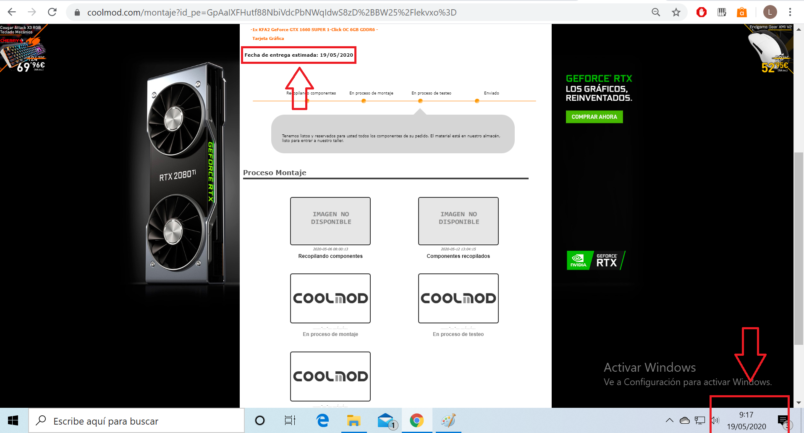Open Paint from the taskbar

point(448,420)
